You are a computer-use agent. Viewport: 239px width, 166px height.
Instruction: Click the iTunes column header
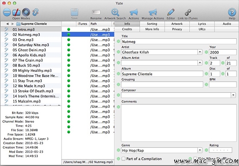tap(83, 24)
